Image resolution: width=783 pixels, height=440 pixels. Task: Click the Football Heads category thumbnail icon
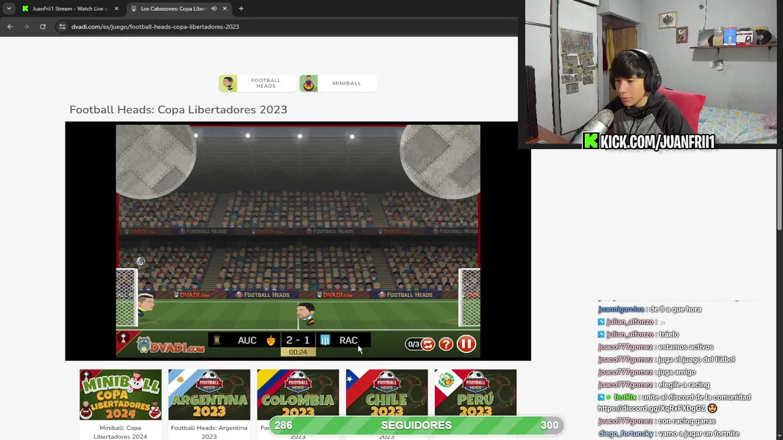point(228,83)
